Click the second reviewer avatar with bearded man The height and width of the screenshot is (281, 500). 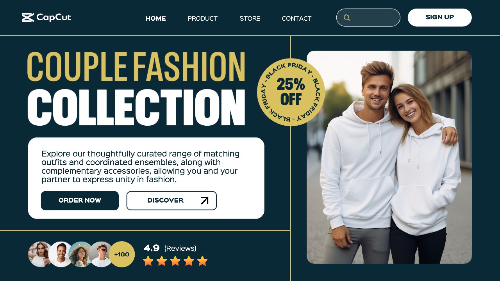pos(61,254)
